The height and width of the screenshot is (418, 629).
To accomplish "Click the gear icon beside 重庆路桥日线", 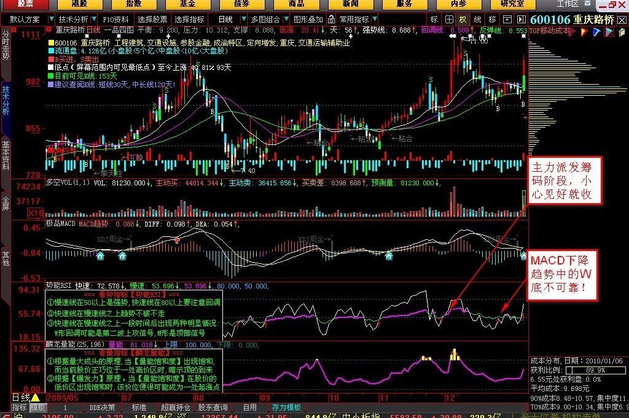I will (49, 29).
